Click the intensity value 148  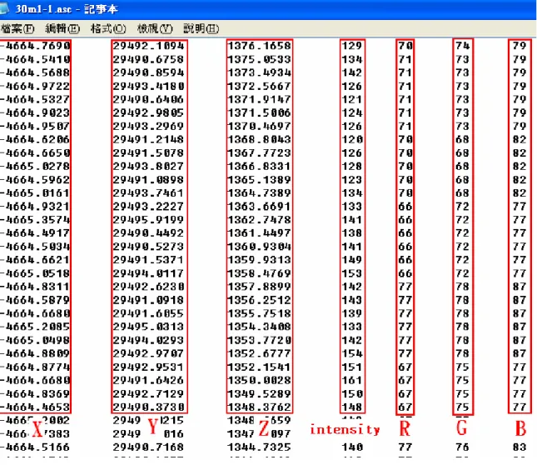click(352, 407)
